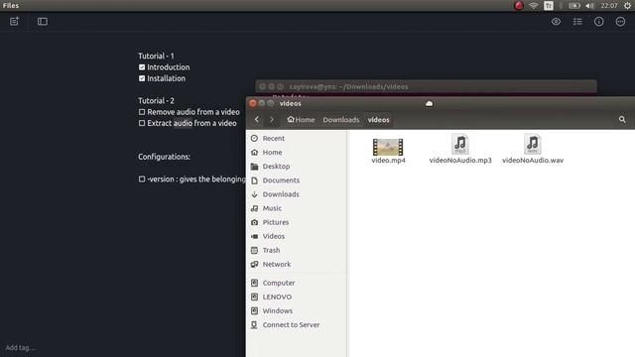Click the 22:07 clock

coord(609,6)
